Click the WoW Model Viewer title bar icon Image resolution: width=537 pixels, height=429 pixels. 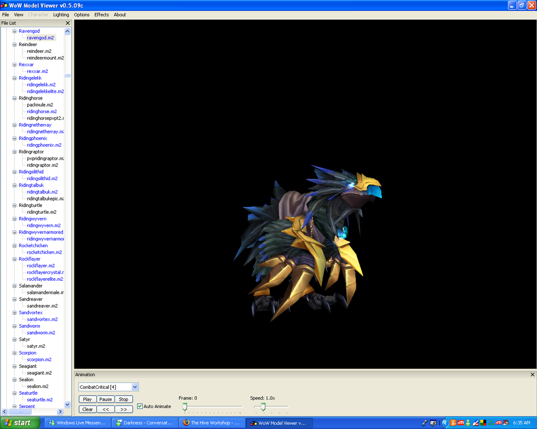[4, 5]
